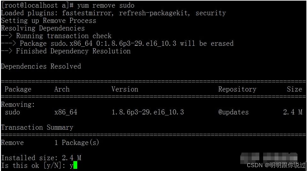Click 'Setting up Remove Process' line

pos(49,21)
